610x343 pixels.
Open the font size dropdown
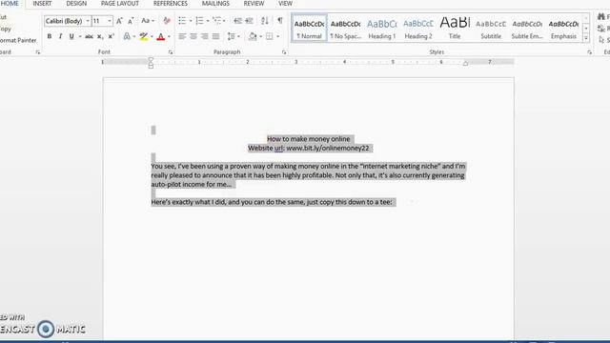tap(110, 21)
